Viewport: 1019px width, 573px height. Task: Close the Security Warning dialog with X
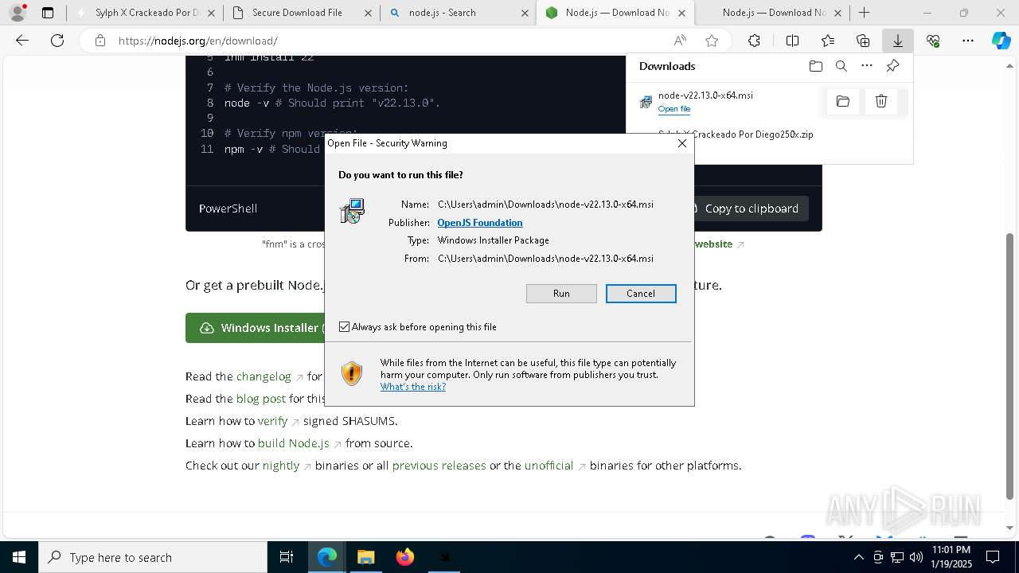point(681,143)
